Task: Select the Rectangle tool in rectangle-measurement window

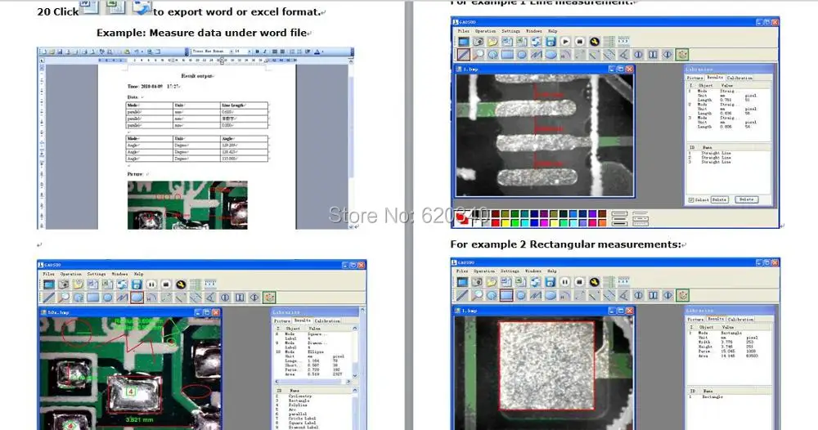Action: (x=506, y=295)
